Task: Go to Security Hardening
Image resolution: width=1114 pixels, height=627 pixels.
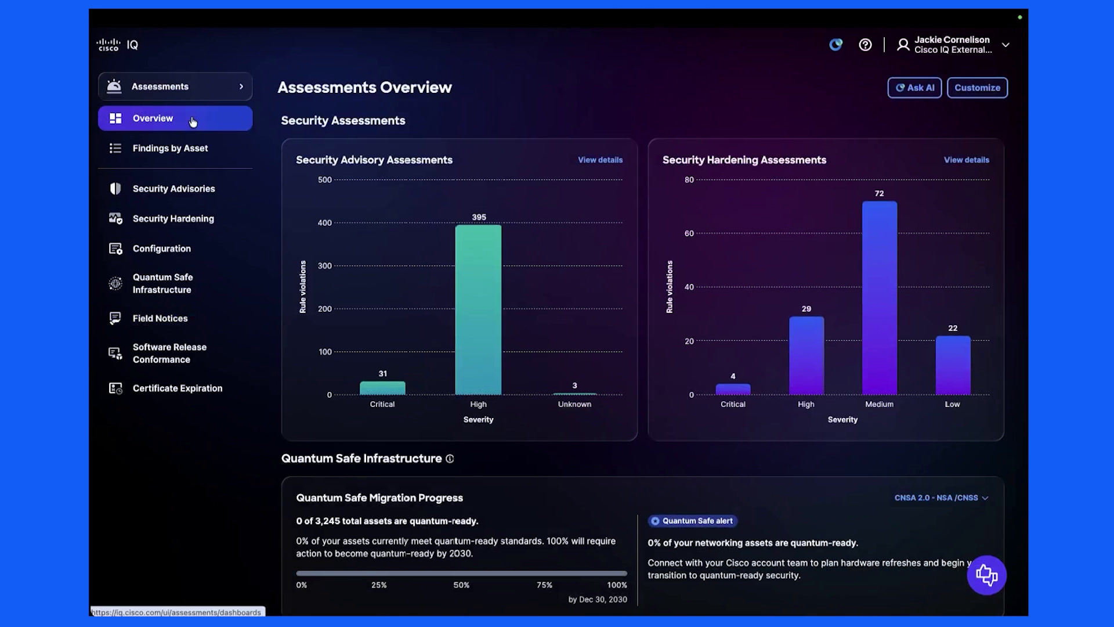Action: click(x=173, y=219)
